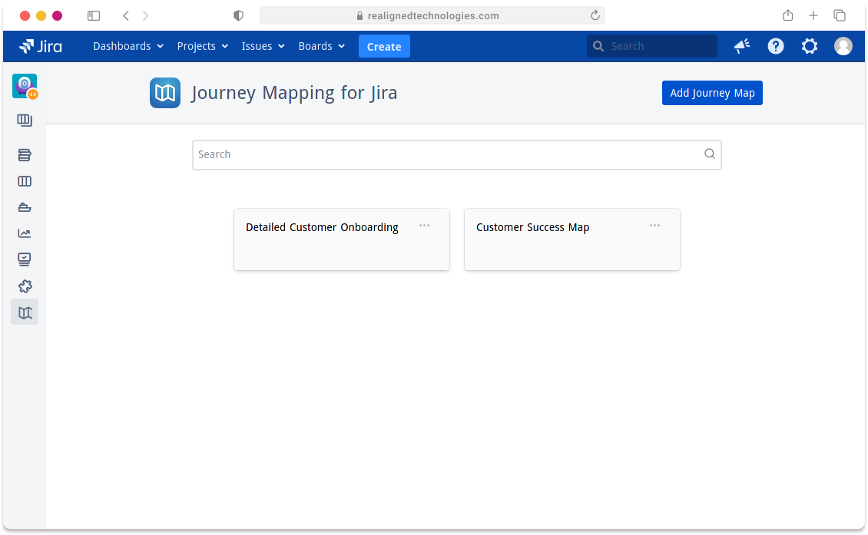Image resolution: width=868 pixels, height=535 pixels.
Task: Open the add-ons puzzle icon in the sidebar
Action: point(25,286)
